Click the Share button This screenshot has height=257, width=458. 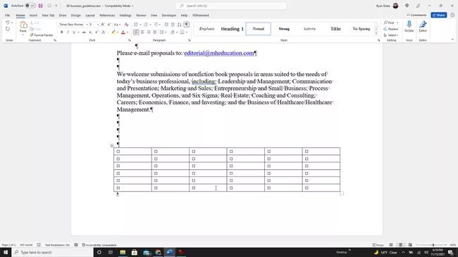(x=438, y=15)
